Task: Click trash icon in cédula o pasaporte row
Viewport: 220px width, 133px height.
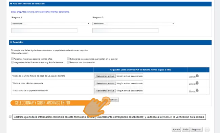Action: click(197, 83)
